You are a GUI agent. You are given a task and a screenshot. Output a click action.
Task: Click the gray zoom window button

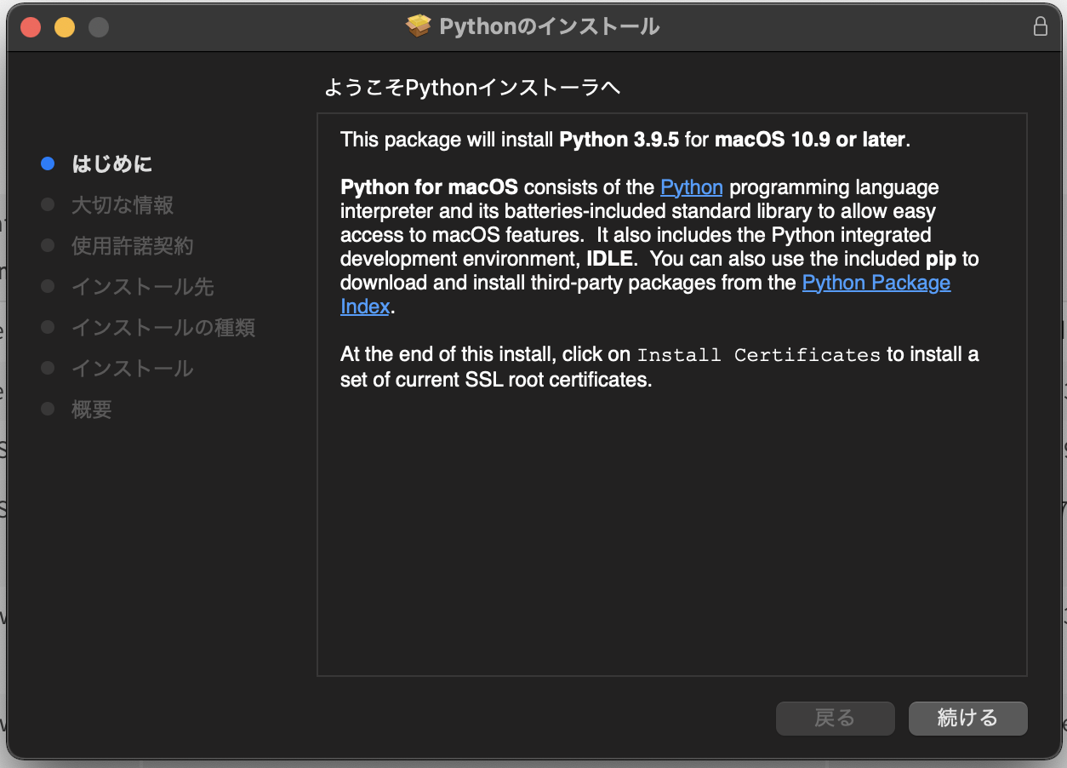[99, 27]
